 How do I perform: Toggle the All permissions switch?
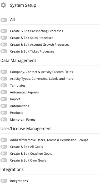coord(4,20)
